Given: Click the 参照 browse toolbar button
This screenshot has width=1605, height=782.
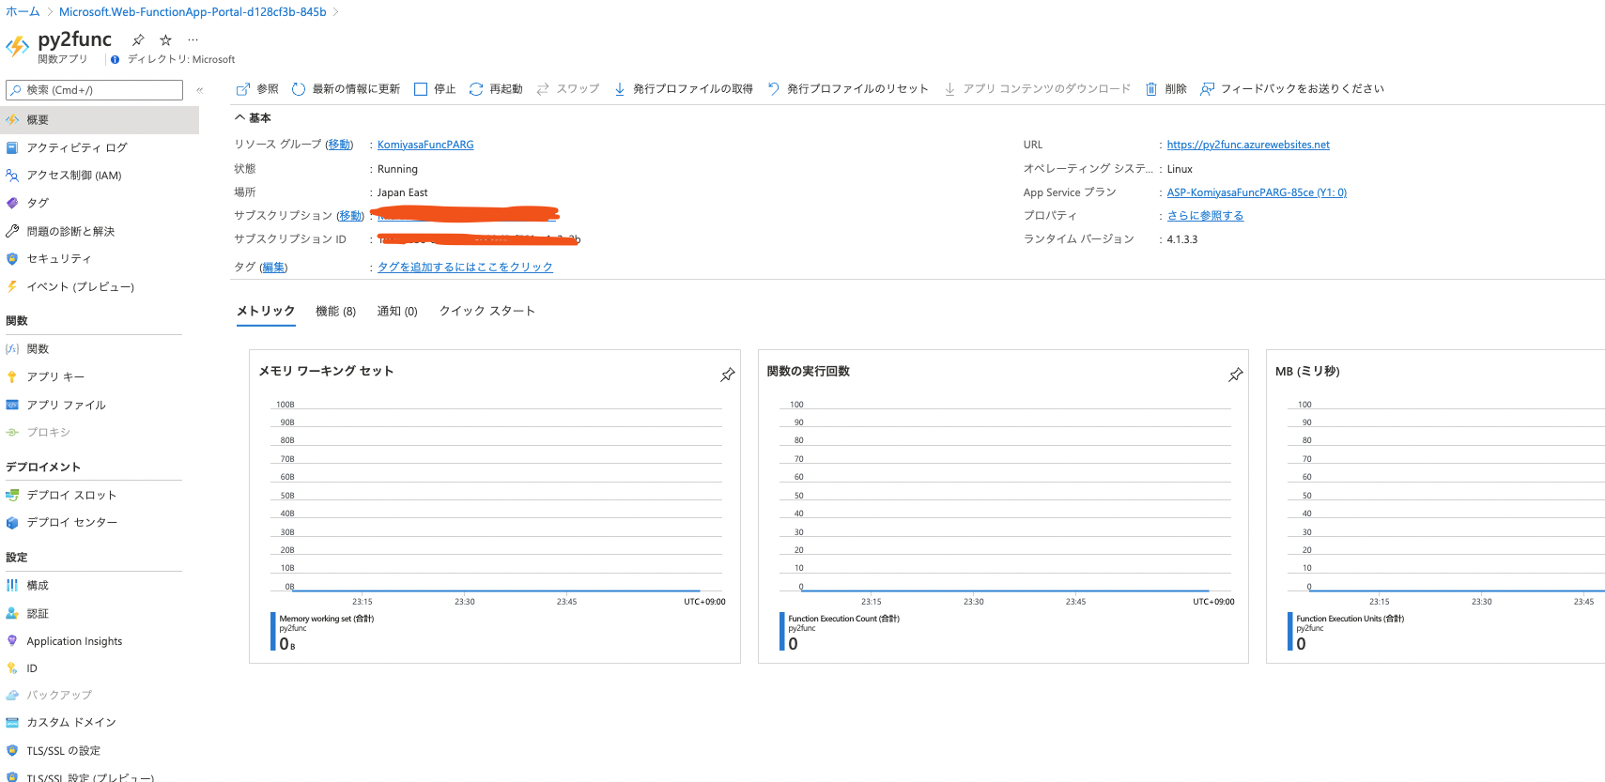Looking at the screenshot, I should (257, 89).
